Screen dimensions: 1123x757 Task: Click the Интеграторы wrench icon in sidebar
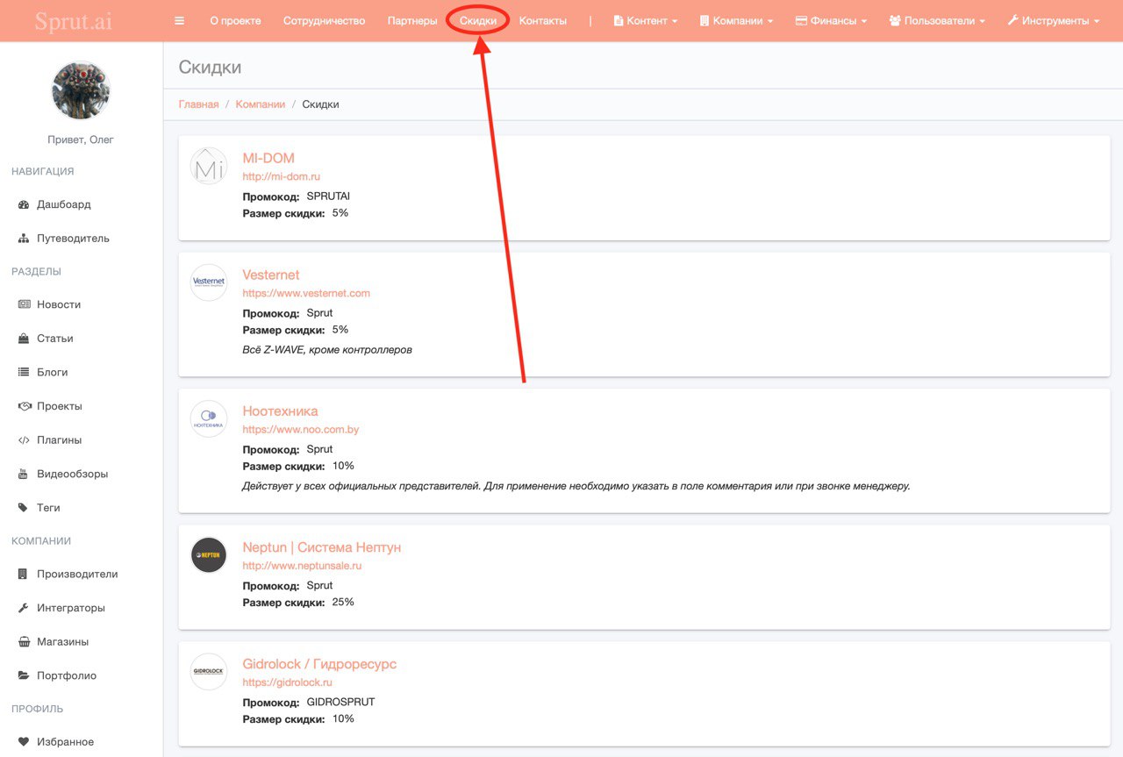[24, 608]
